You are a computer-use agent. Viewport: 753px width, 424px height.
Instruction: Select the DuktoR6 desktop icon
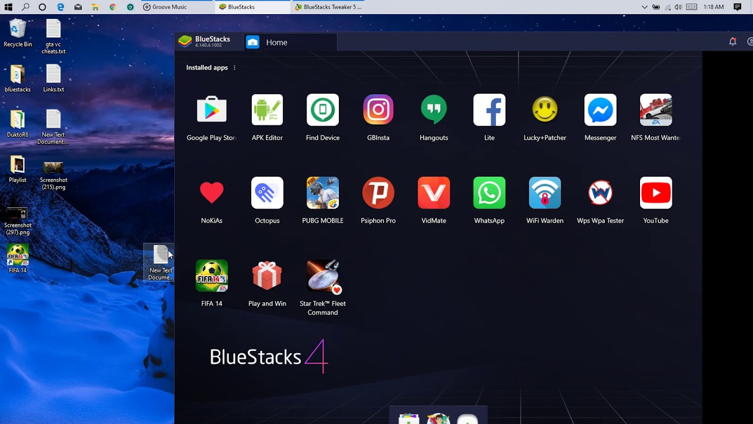(x=18, y=124)
